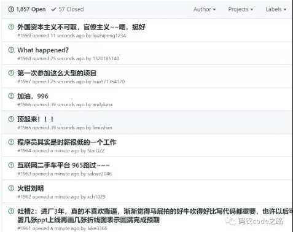
Task: Click "#1967 opened 25 seconds ago" text
Action: click(51, 82)
